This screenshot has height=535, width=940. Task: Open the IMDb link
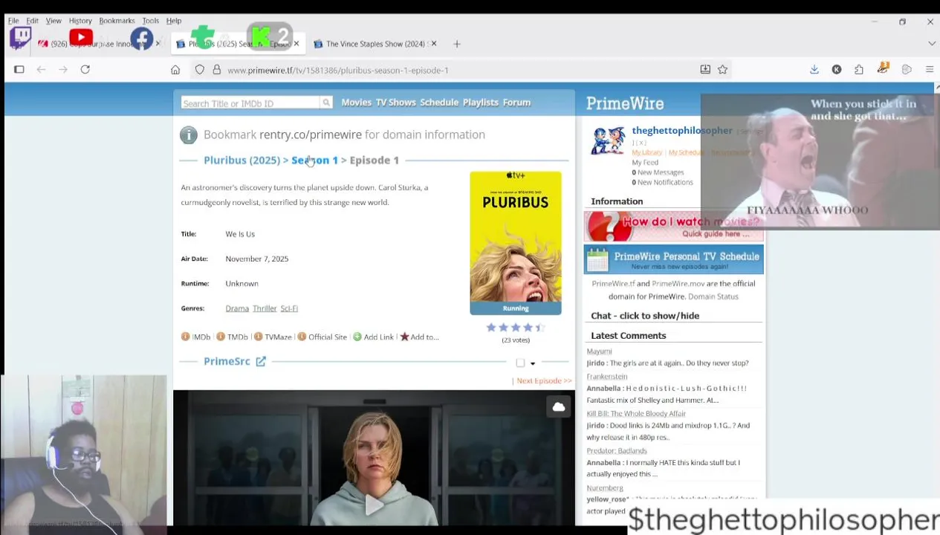(196, 337)
